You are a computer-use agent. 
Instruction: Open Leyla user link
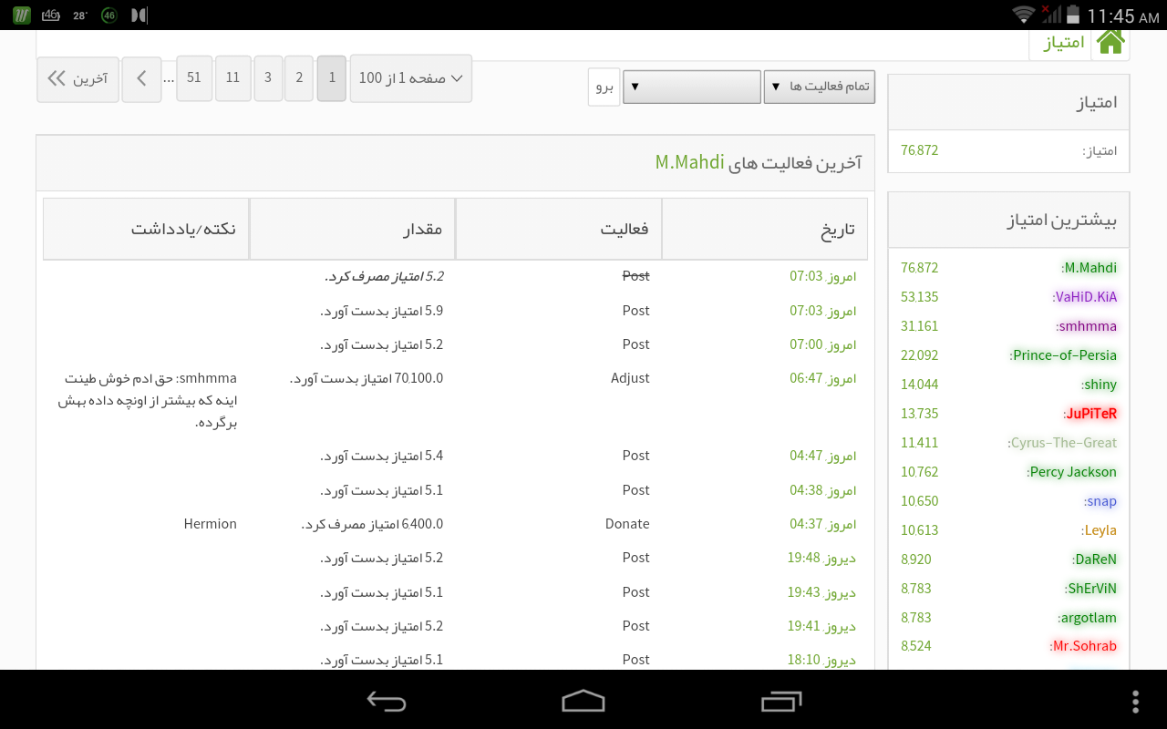(x=1100, y=530)
